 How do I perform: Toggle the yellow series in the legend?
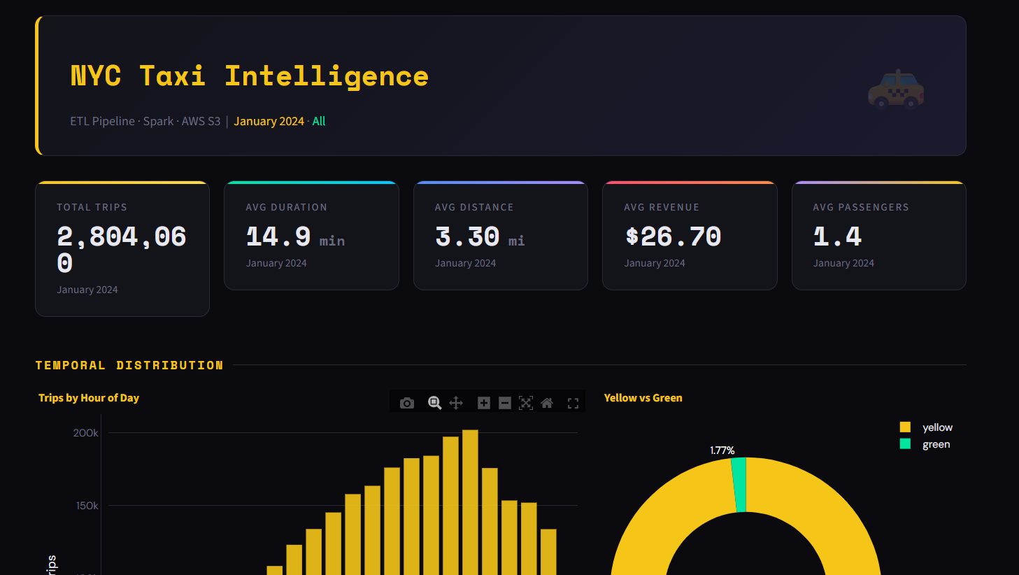[936, 427]
